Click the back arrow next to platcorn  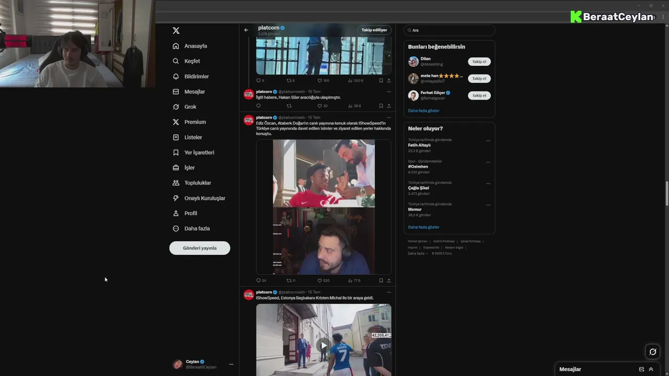tap(246, 30)
